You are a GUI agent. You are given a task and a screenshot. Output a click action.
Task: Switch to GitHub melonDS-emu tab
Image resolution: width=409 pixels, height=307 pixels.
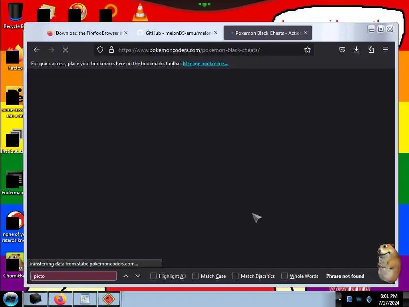point(177,33)
